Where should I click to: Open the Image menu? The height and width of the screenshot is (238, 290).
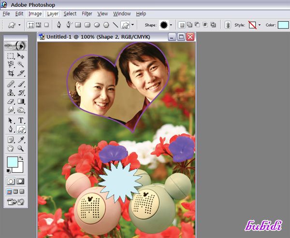tap(35, 14)
